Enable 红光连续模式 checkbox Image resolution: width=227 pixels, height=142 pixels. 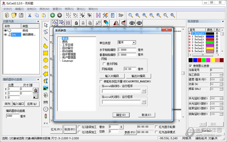156,132
